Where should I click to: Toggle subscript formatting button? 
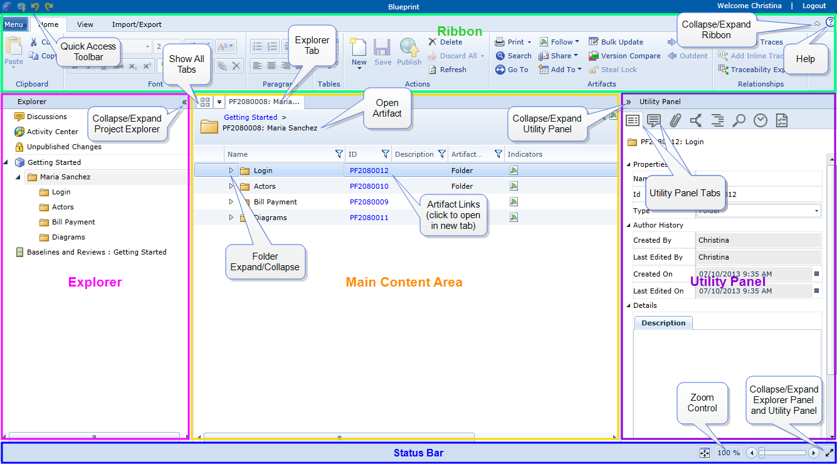133,66
